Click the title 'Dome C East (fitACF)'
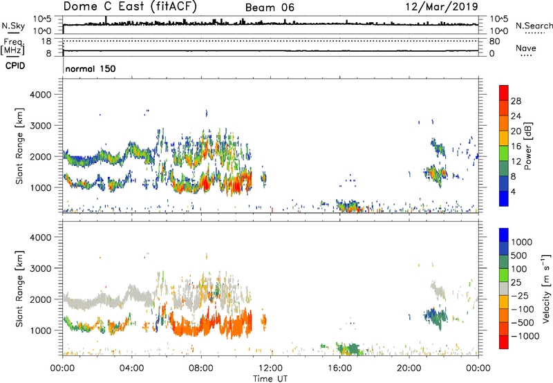Image resolution: width=553 pixels, height=383 pixels. [x=130, y=6]
